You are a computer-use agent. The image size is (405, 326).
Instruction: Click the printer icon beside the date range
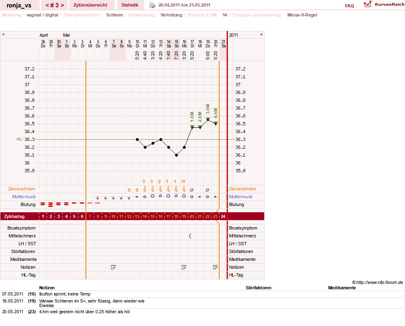click(152, 5)
